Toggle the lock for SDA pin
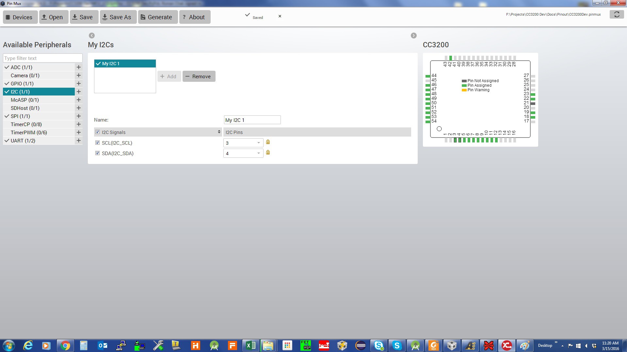This screenshot has width=627, height=352. (x=268, y=153)
